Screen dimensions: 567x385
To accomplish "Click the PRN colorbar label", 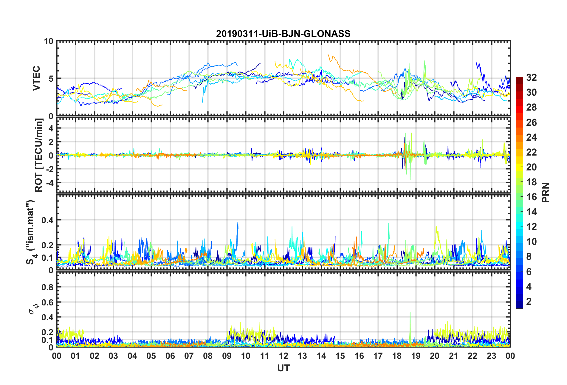I will click(x=546, y=192).
